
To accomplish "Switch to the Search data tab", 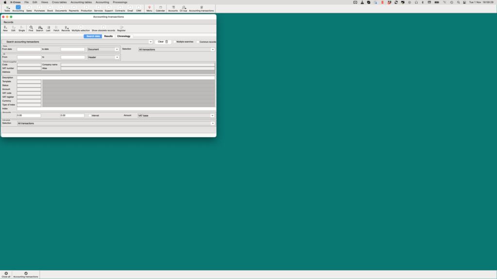I will coord(93,36).
